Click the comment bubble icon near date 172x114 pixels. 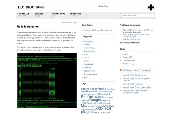[75, 23]
